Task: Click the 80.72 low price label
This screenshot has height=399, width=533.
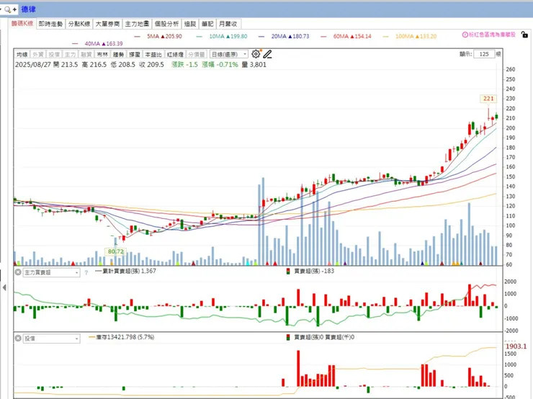Action: (115, 251)
